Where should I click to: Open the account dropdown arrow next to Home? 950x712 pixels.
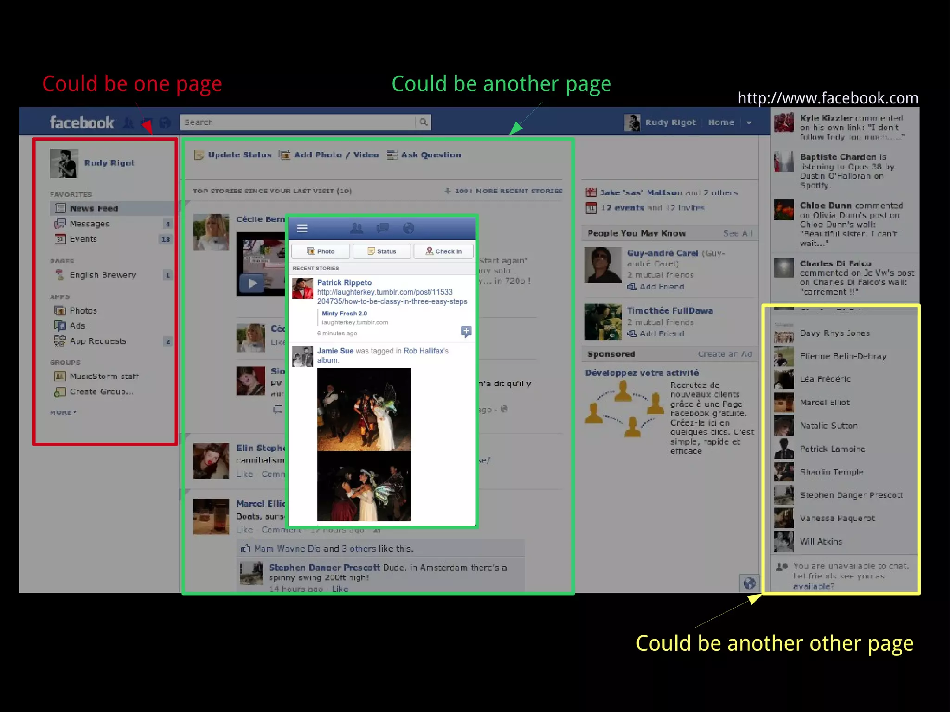[749, 122]
